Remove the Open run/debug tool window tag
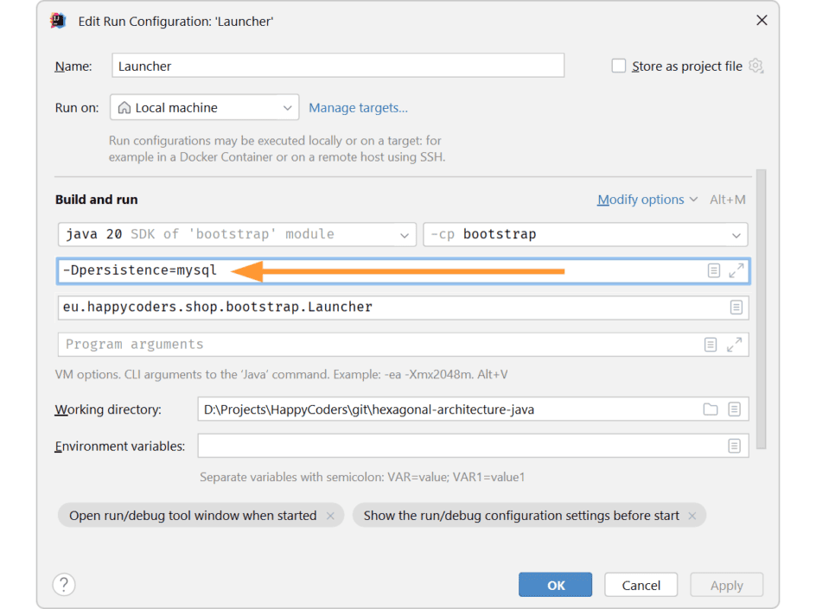816x609 pixels. 331,515
